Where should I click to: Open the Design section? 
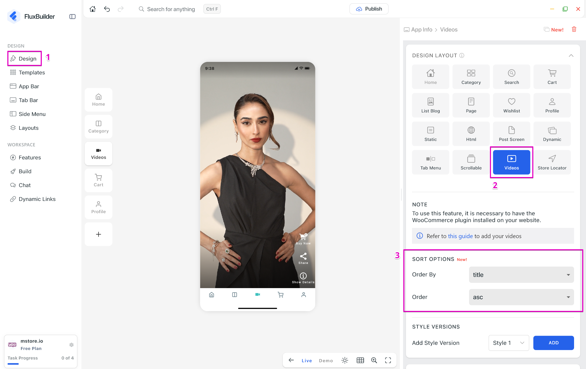tap(24, 58)
